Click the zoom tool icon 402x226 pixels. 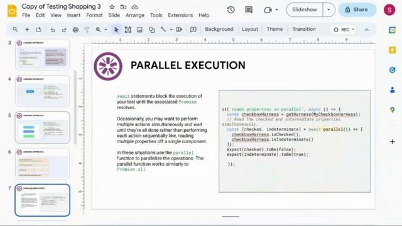98,30
